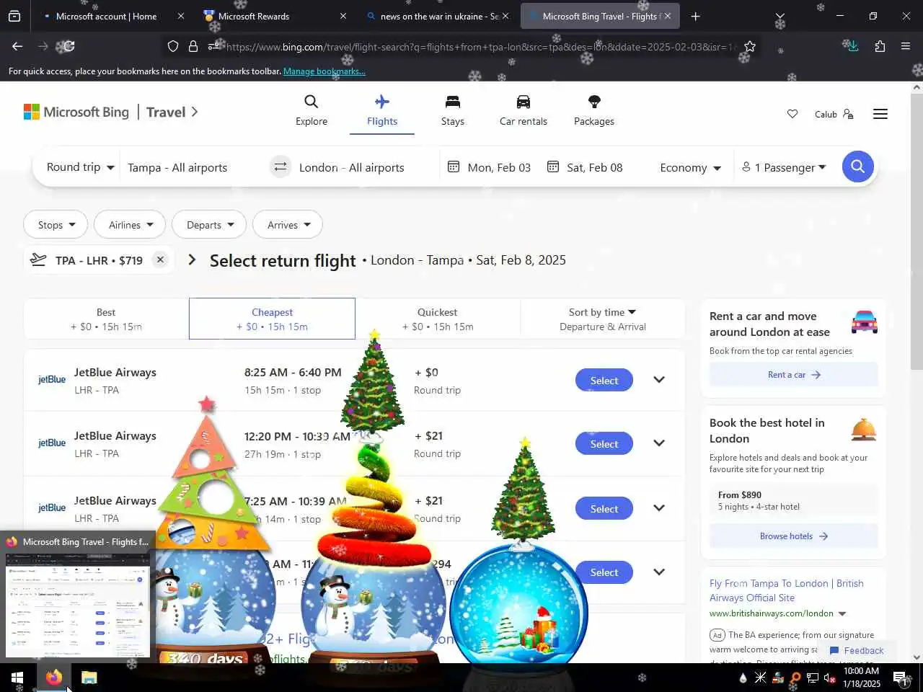
Task: Bookmark this page with star icon
Action: [x=750, y=46]
